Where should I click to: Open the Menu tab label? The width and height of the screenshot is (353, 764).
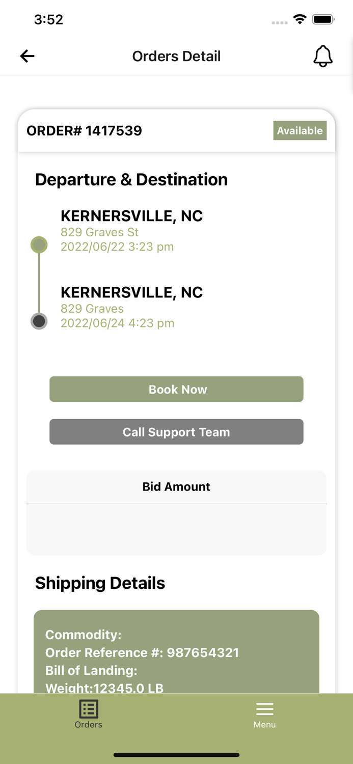pyautogui.click(x=264, y=725)
